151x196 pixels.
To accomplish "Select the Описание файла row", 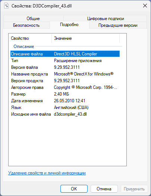I will (x=65, y=54).
